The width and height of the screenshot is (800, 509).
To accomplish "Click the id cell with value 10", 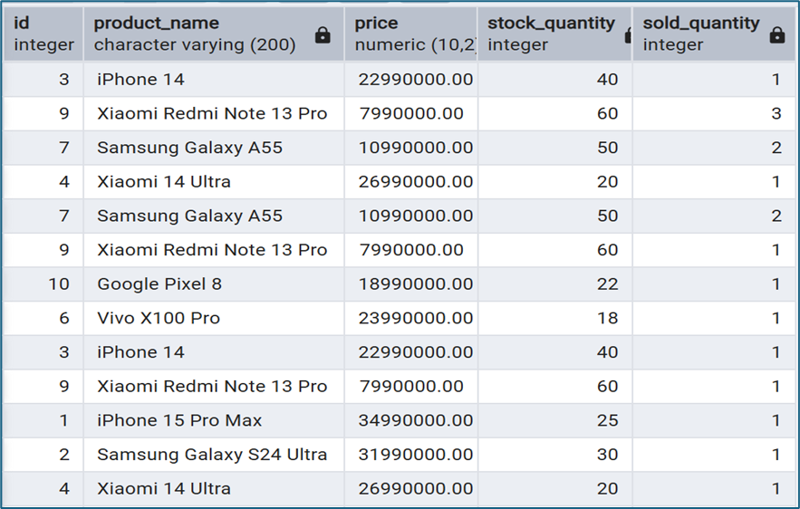I will pyautogui.click(x=59, y=284).
